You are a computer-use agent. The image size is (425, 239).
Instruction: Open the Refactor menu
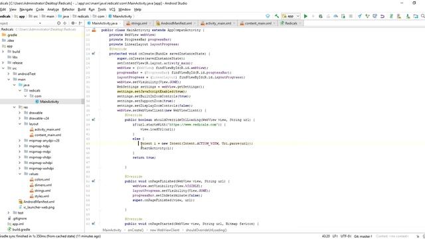pos(68,9)
